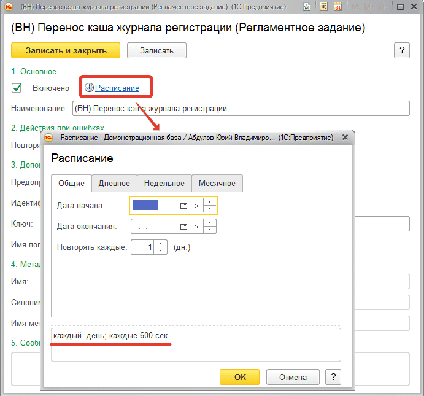Maximize the main 1C window
Screen dimensions: 424x396
(400, 7)
